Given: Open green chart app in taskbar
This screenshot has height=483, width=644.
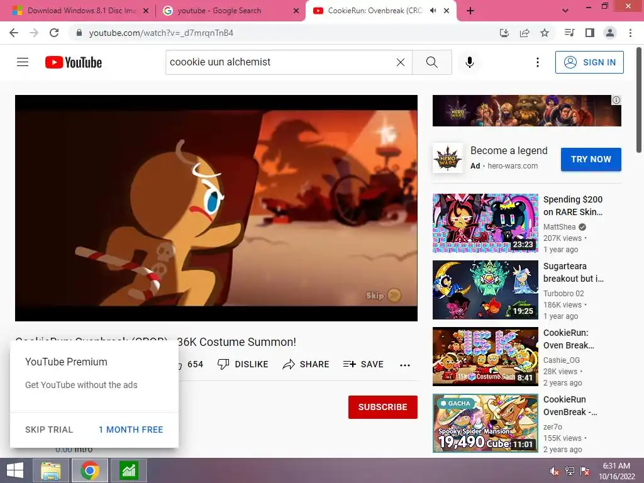Looking at the screenshot, I should pos(128,470).
